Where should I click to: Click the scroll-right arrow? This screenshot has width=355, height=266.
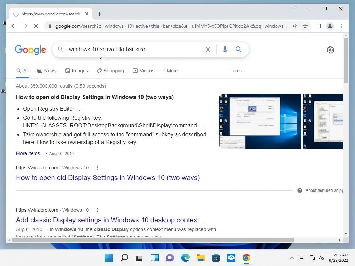pos(340,240)
